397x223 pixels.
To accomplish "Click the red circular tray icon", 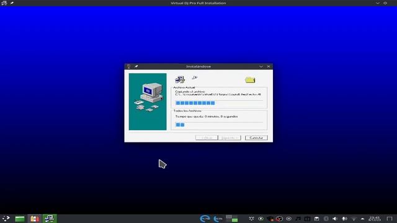I will [x=280, y=219].
